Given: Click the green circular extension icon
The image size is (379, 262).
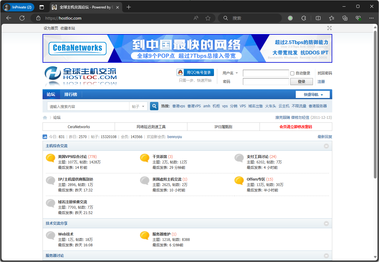Looking at the screenshot, I should (x=290, y=18).
